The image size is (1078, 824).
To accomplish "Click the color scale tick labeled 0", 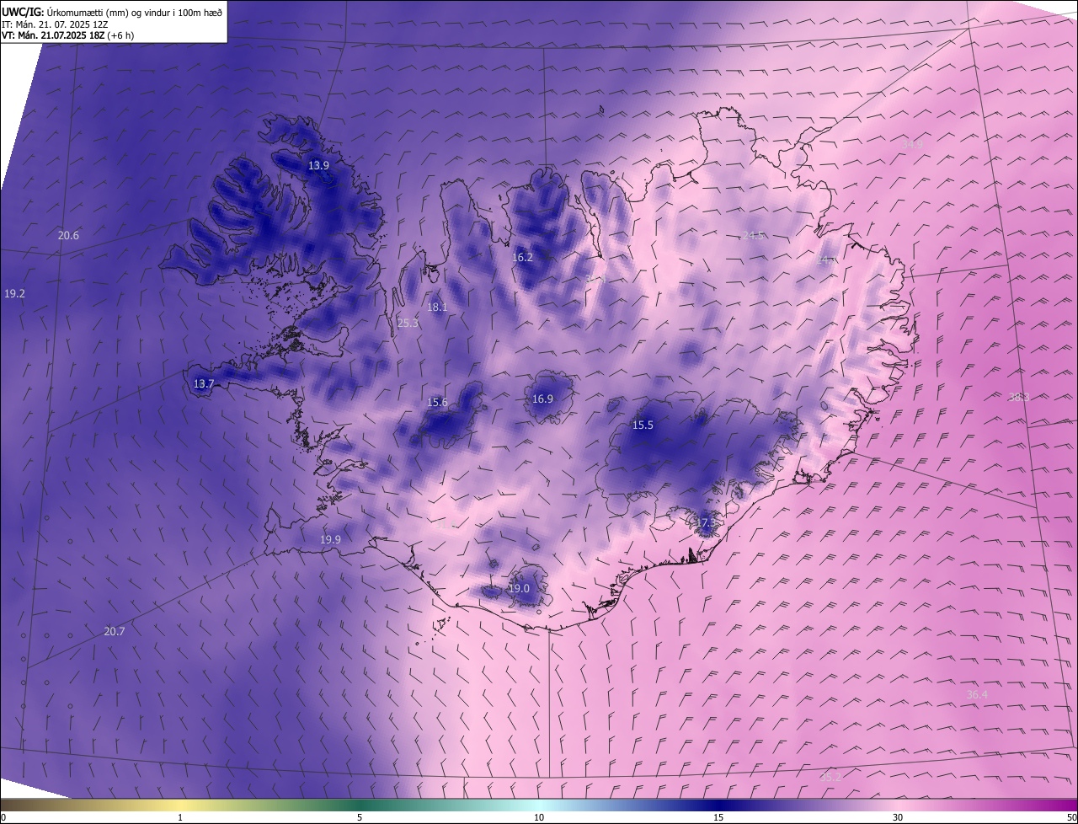I will 3,817.
